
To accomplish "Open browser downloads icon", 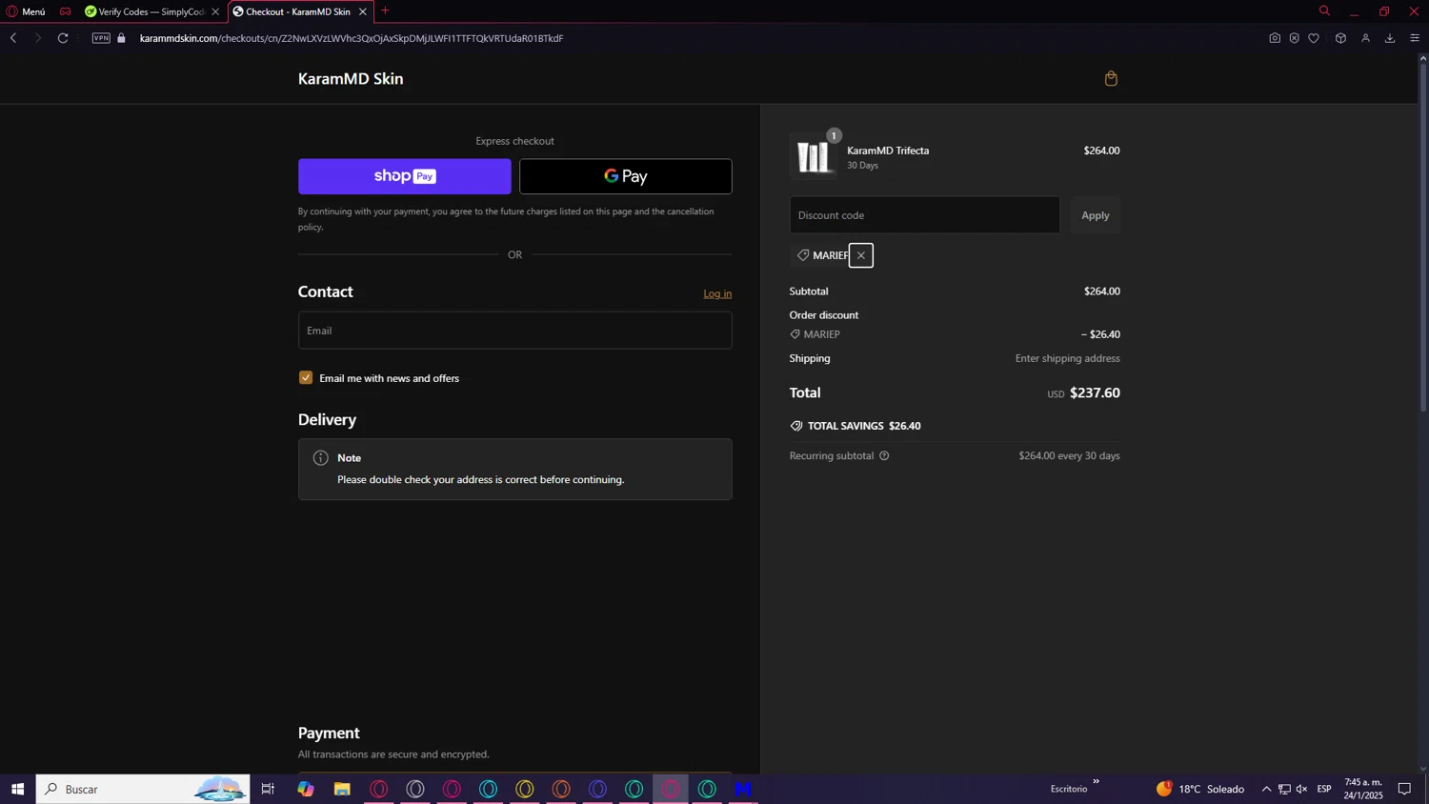I will click(1390, 38).
